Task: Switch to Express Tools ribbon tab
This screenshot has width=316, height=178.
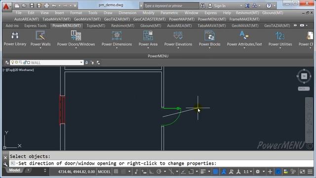Action: point(35,26)
